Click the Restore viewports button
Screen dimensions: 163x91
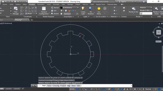[x=55, y=13]
